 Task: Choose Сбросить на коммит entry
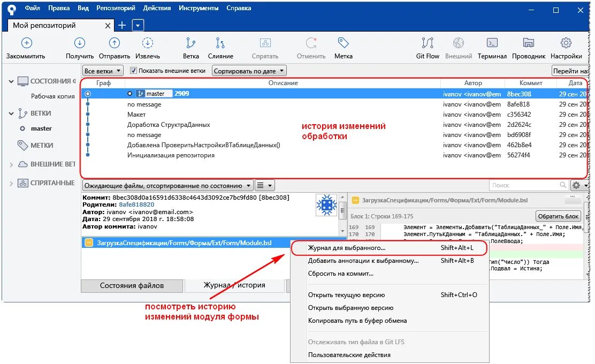(x=390, y=274)
